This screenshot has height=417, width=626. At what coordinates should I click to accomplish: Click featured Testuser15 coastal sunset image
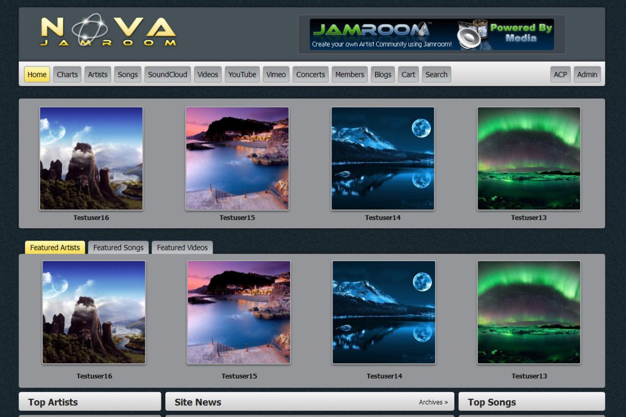pos(239,312)
